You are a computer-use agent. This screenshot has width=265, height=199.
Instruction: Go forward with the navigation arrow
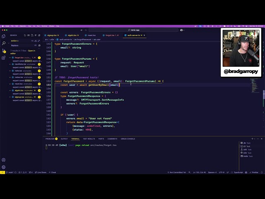(86, 30)
